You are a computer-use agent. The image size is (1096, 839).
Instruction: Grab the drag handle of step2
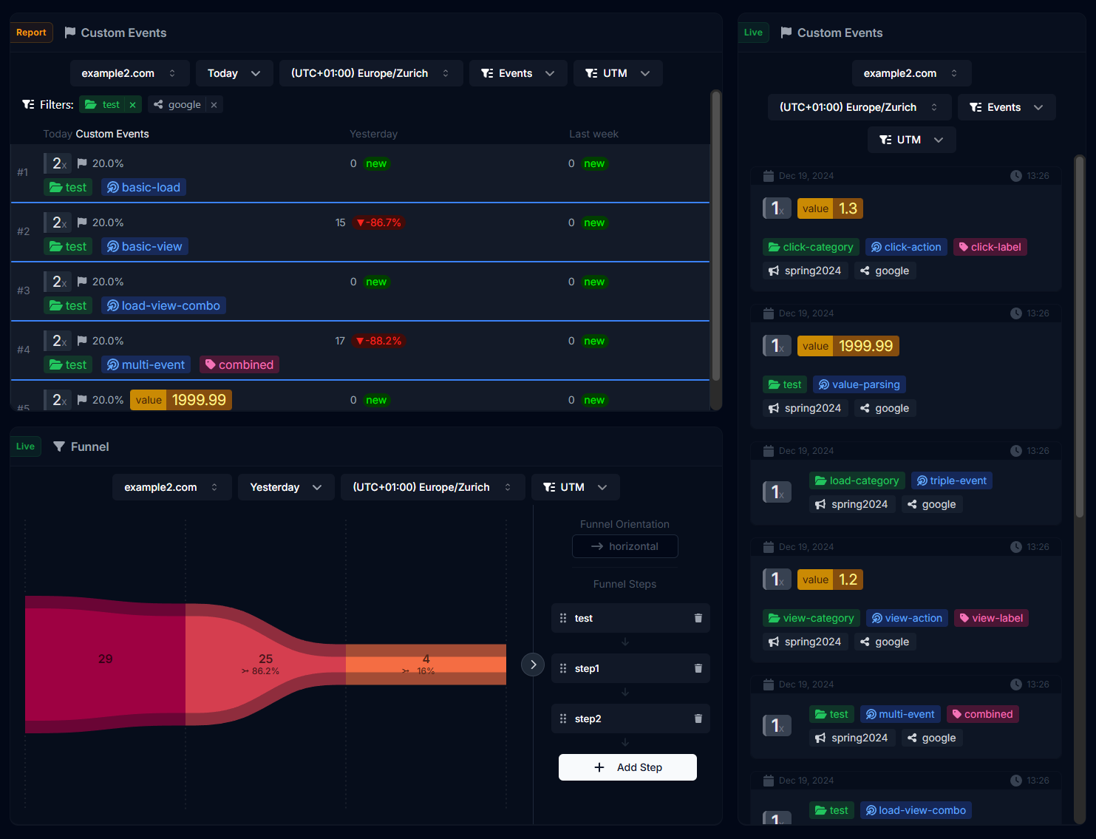tap(563, 719)
